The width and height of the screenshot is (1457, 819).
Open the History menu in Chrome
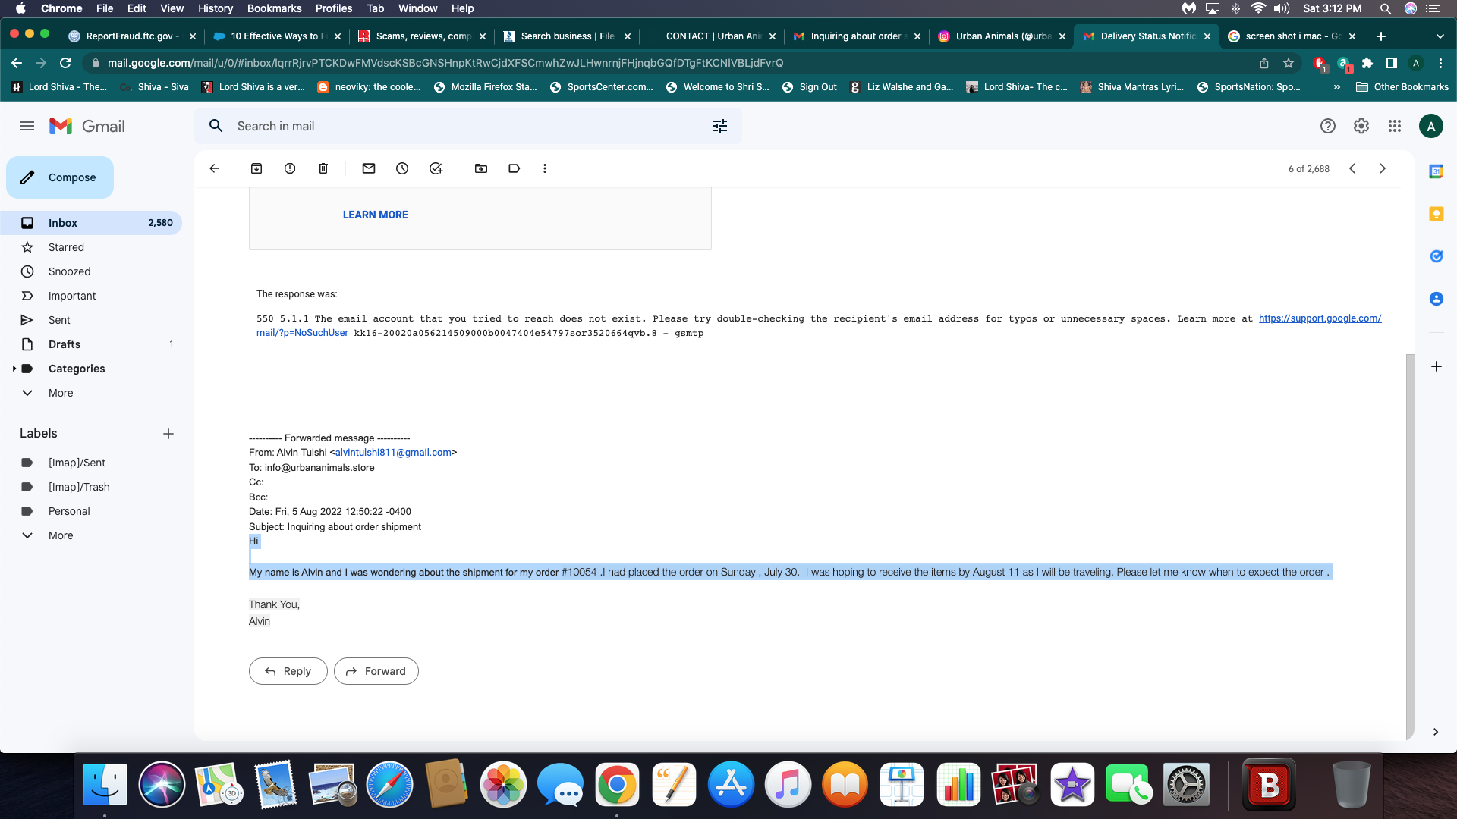214,8
